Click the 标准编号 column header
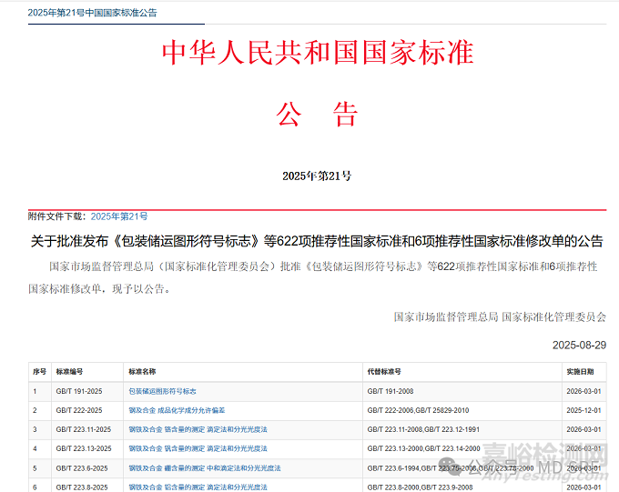 (x=69, y=372)
